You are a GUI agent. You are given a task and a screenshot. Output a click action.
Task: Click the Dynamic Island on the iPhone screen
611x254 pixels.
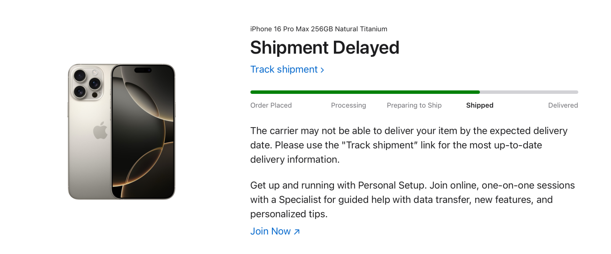143,70
